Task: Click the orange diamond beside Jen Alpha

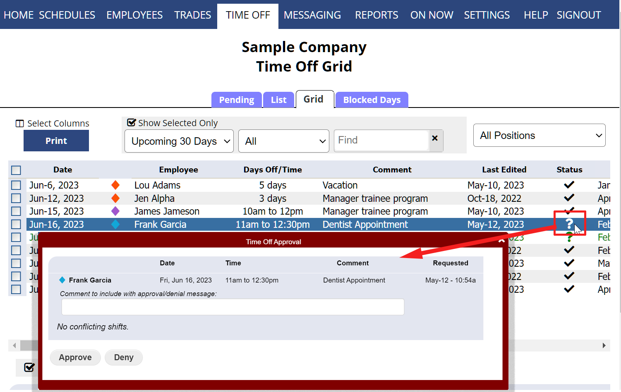Action: tap(115, 198)
